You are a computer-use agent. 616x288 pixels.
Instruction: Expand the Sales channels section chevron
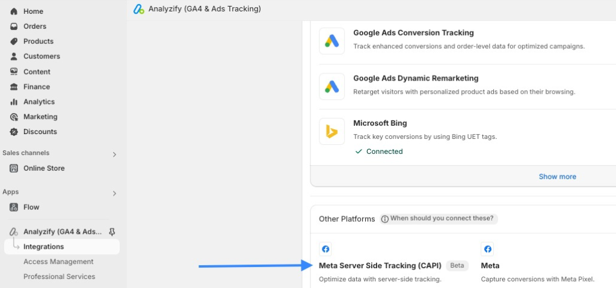point(114,155)
